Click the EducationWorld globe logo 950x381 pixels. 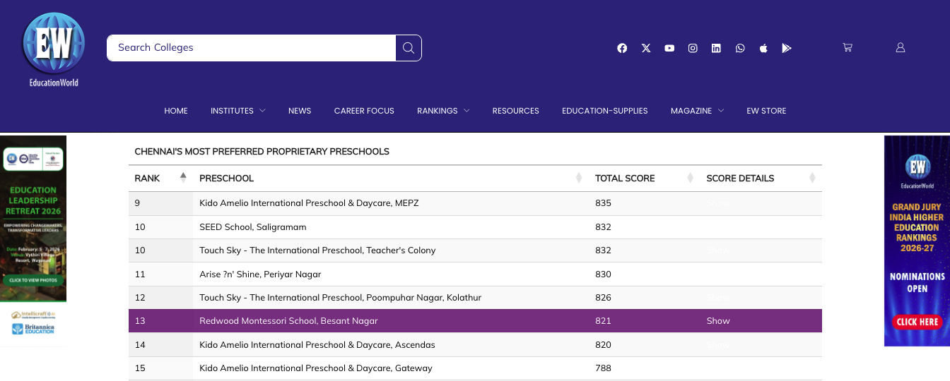(x=54, y=49)
